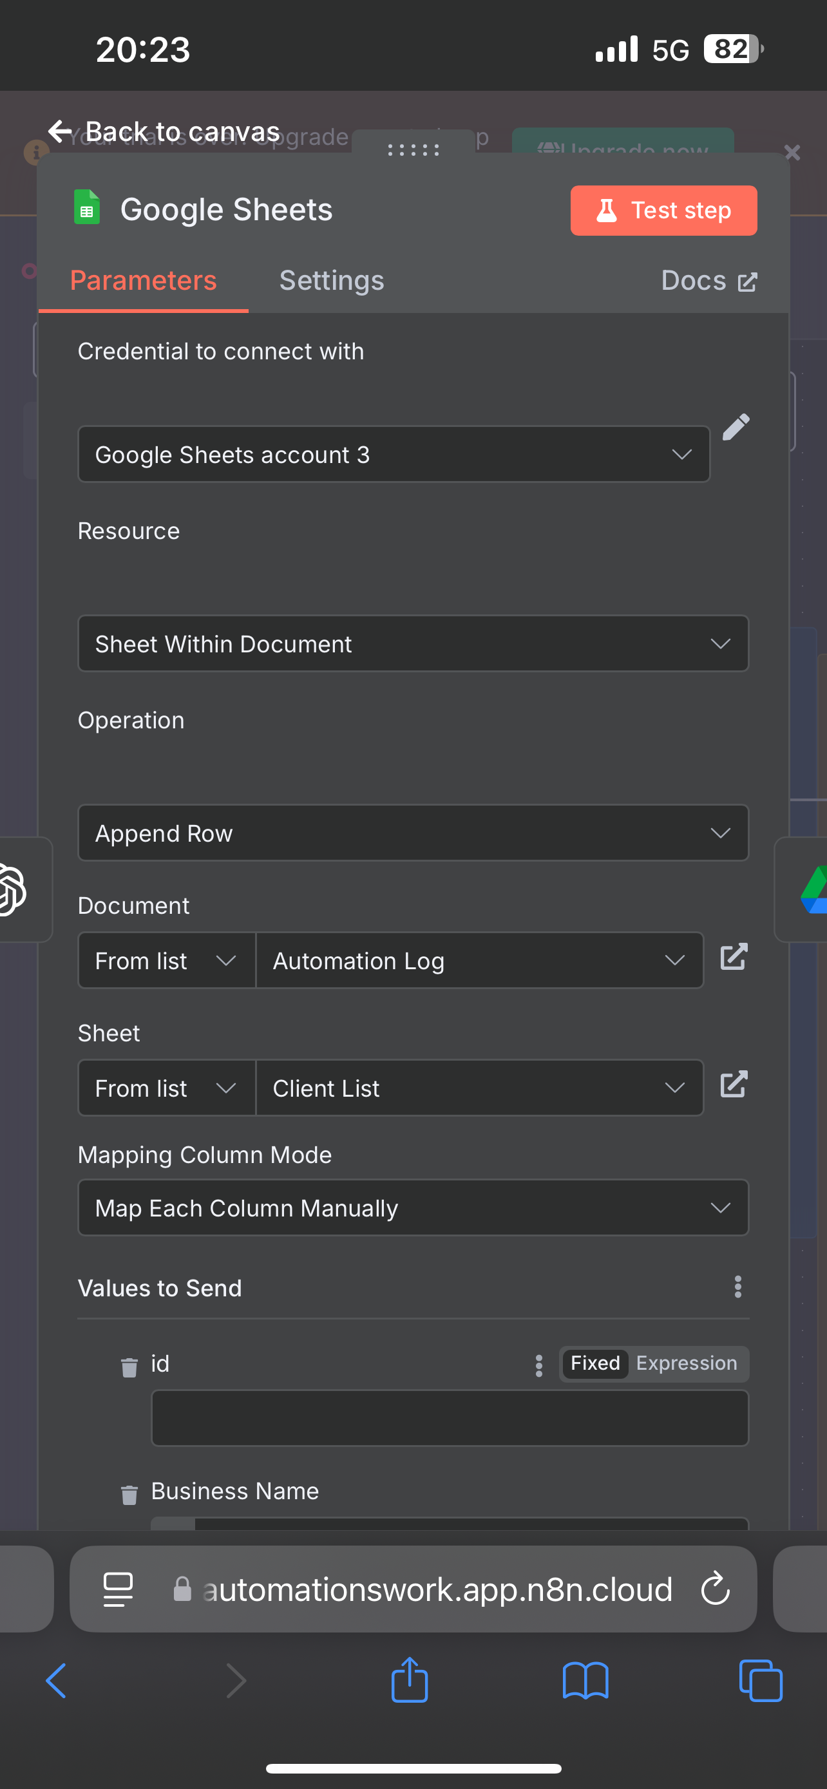827x1789 pixels.
Task: Open Client List sheet in new tab icon
Action: 734,1084
